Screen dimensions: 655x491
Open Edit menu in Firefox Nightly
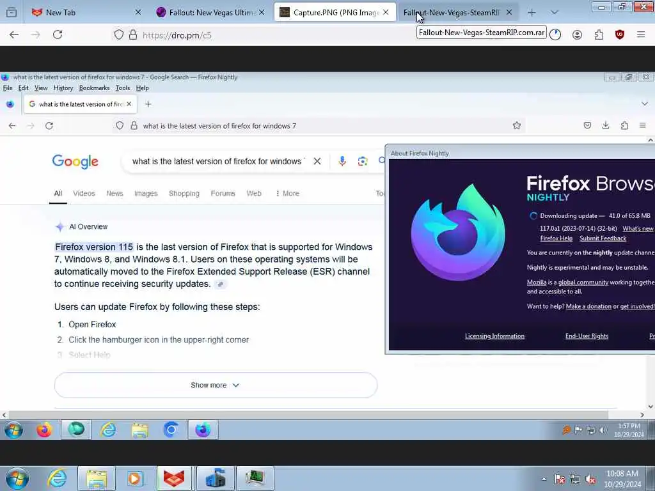tap(24, 88)
